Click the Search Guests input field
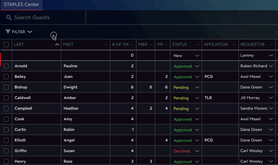278x165 pixels. pyautogui.click(x=43, y=17)
